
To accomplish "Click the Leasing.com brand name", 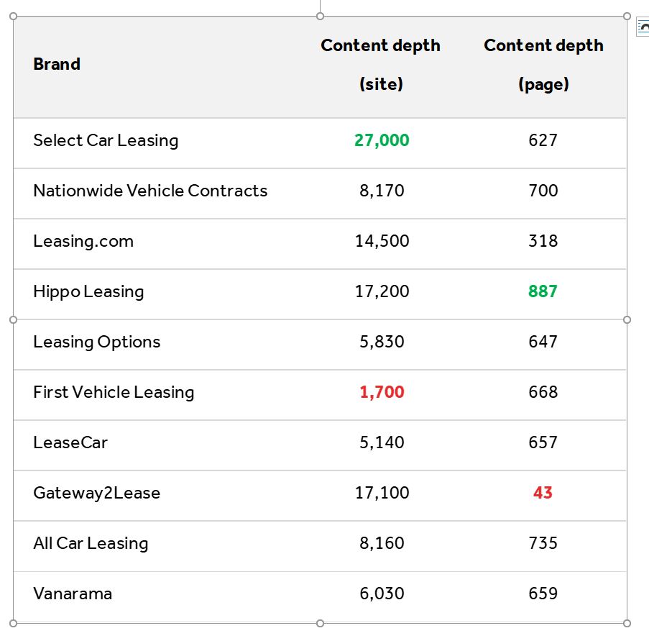I will [83, 241].
